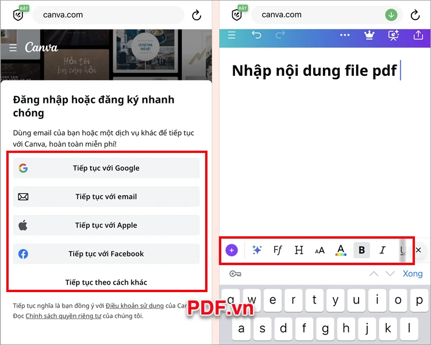Screen dimensions: 431x345
Task: Tap left canva.com address field
Action: [x=108, y=15]
